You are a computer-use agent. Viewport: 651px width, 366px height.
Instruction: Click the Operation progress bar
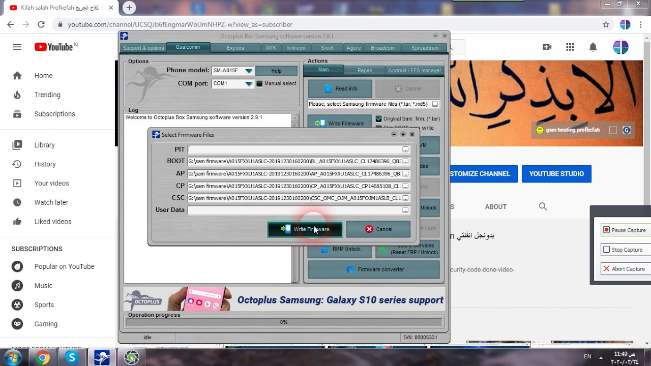click(x=284, y=322)
